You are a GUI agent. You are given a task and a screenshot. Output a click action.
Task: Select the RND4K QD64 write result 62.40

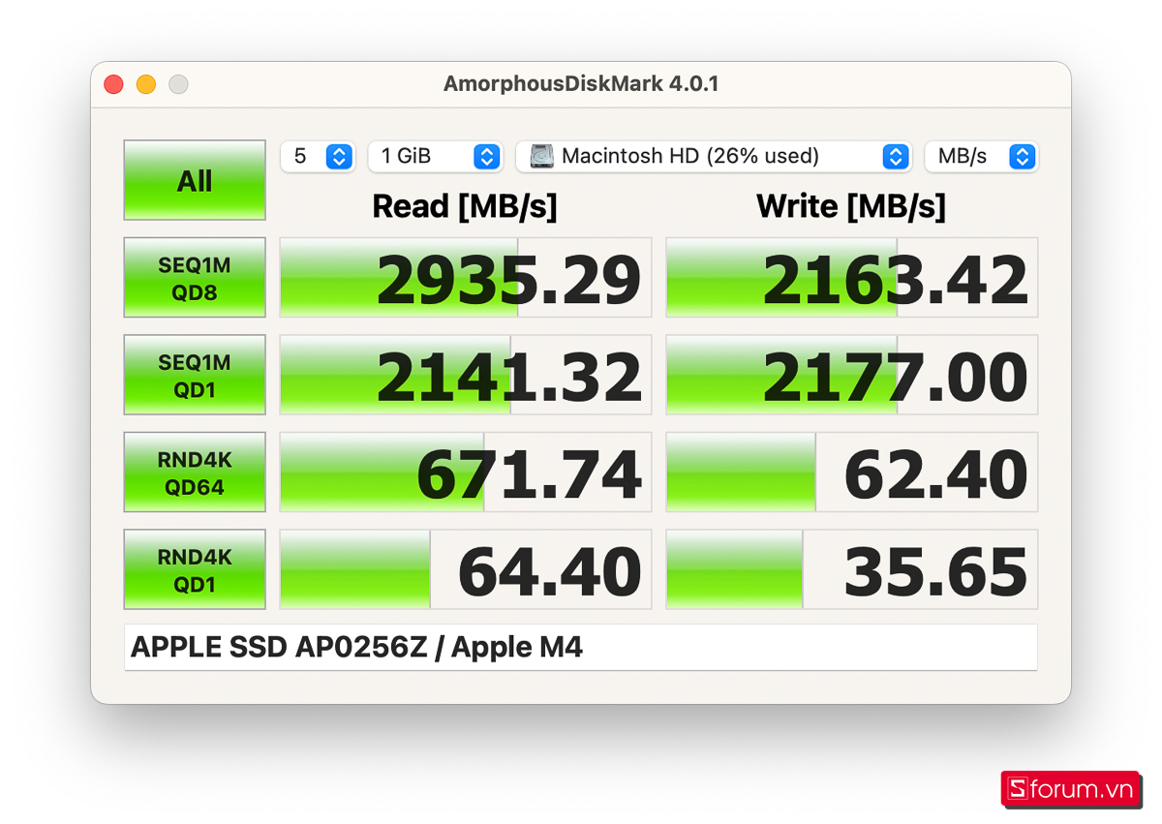click(x=852, y=472)
